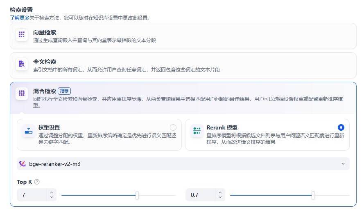This screenshot has width=364, height=212.
Task: Click the 0.7 score threshold slider handle
Action: [x=313, y=195]
